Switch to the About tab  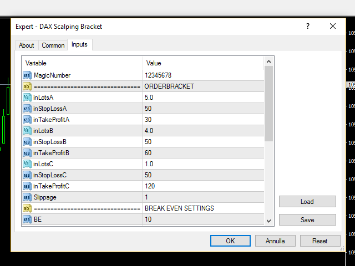[x=27, y=45]
